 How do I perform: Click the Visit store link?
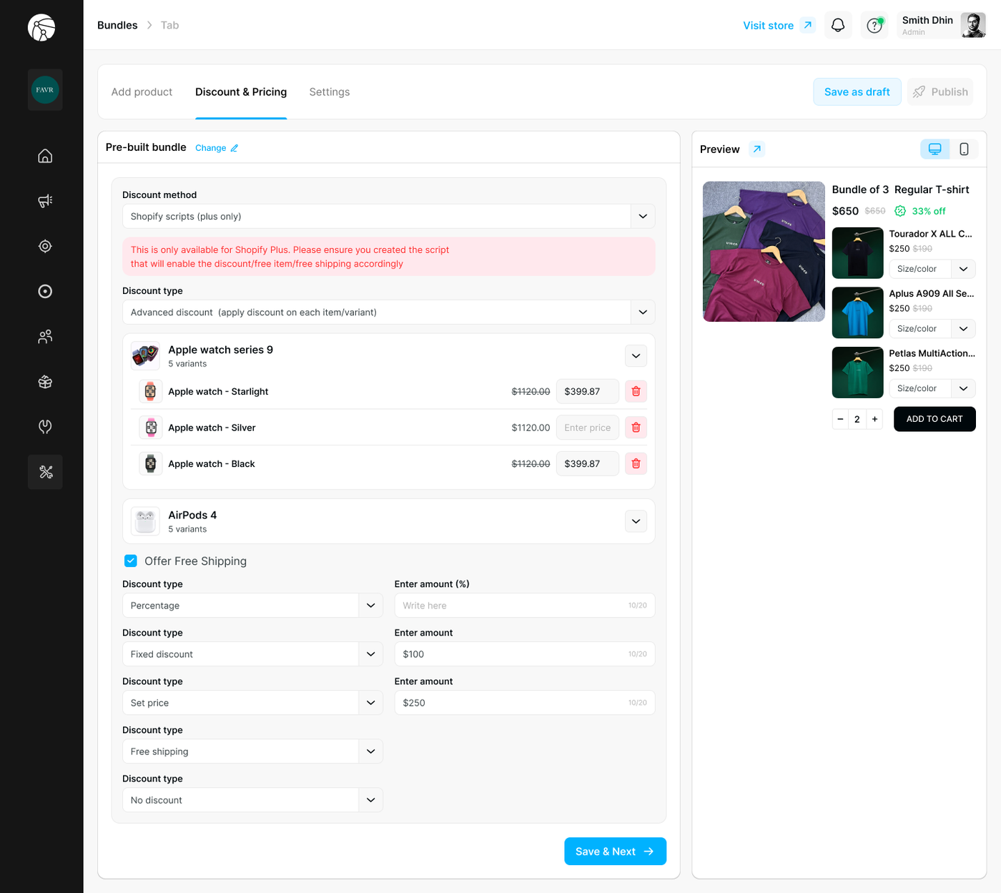click(768, 26)
